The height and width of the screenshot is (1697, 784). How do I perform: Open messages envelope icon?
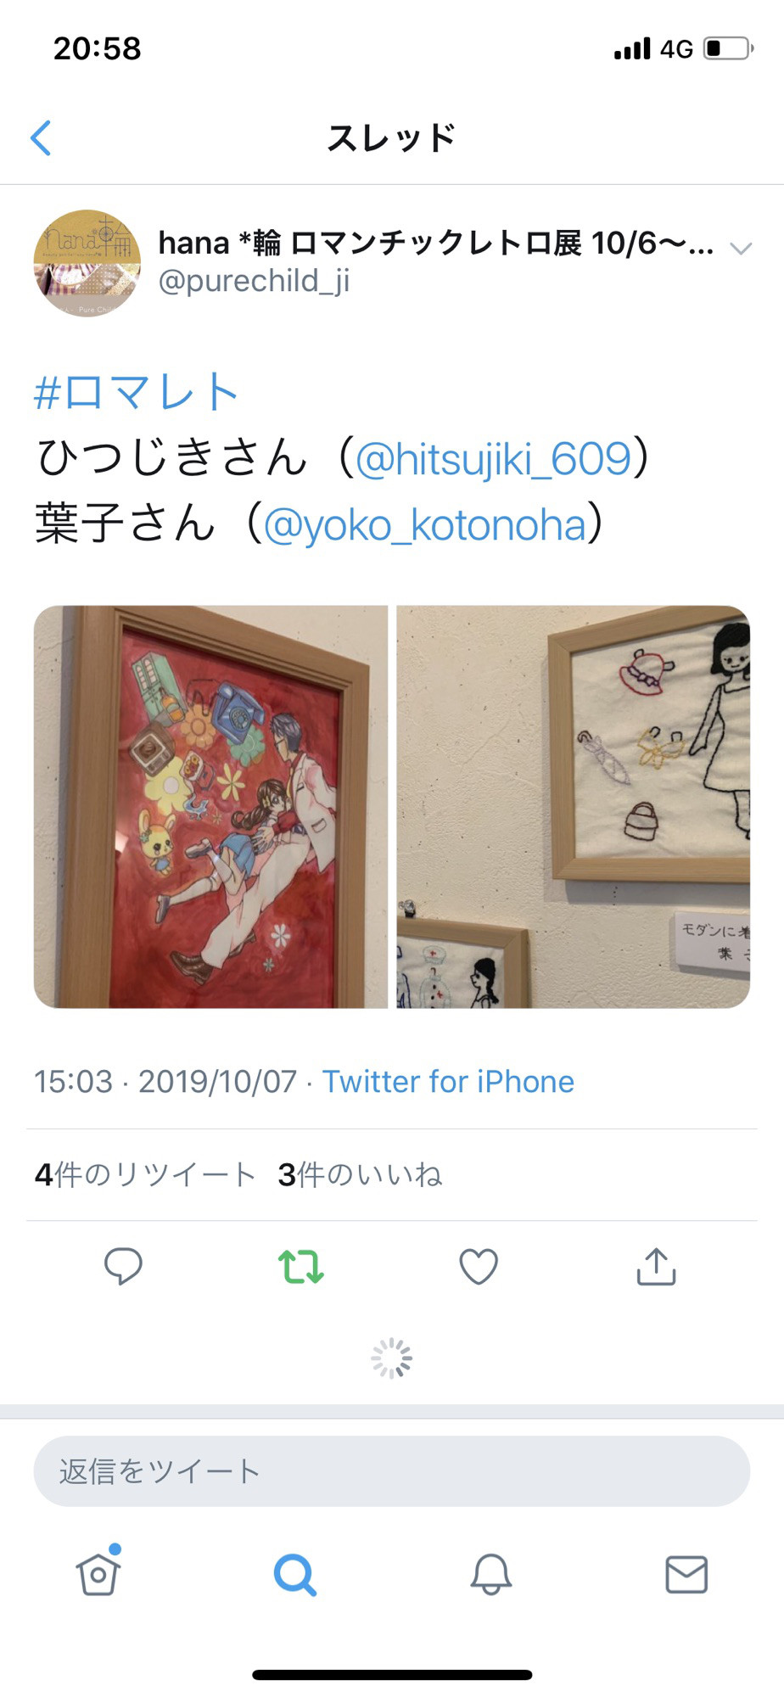point(686,1575)
